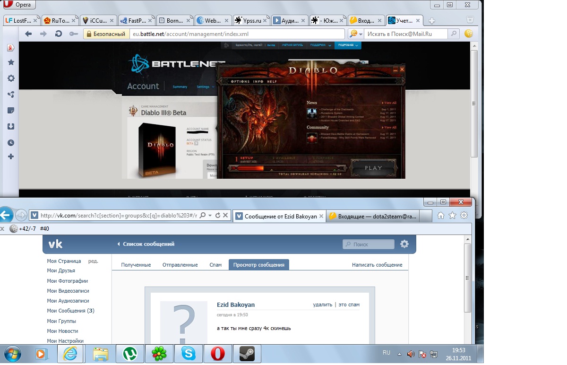Open the Отправленные messages tab

click(x=180, y=265)
